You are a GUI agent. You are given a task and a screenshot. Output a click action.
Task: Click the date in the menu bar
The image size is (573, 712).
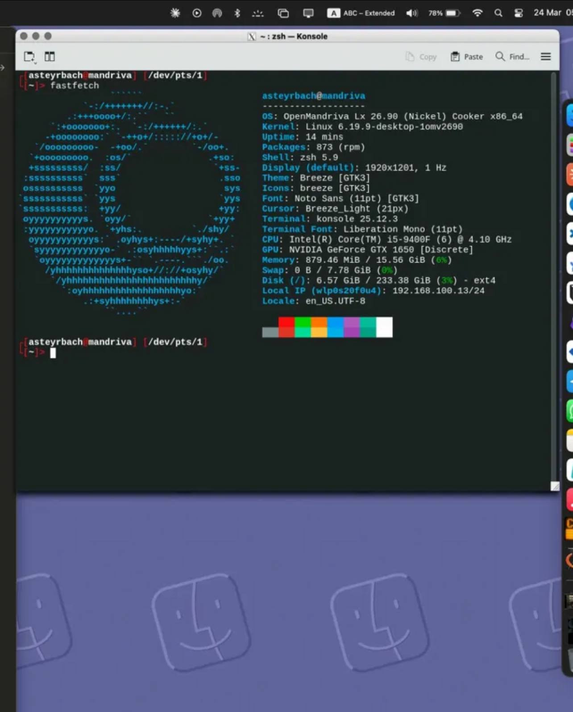pyautogui.click(x=547, y=13)
